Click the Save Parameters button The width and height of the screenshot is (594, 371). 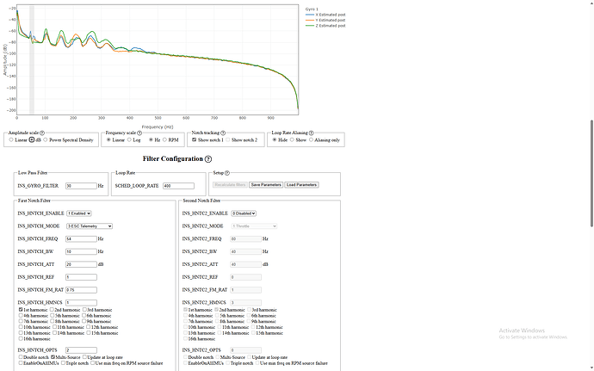(265, 185)
